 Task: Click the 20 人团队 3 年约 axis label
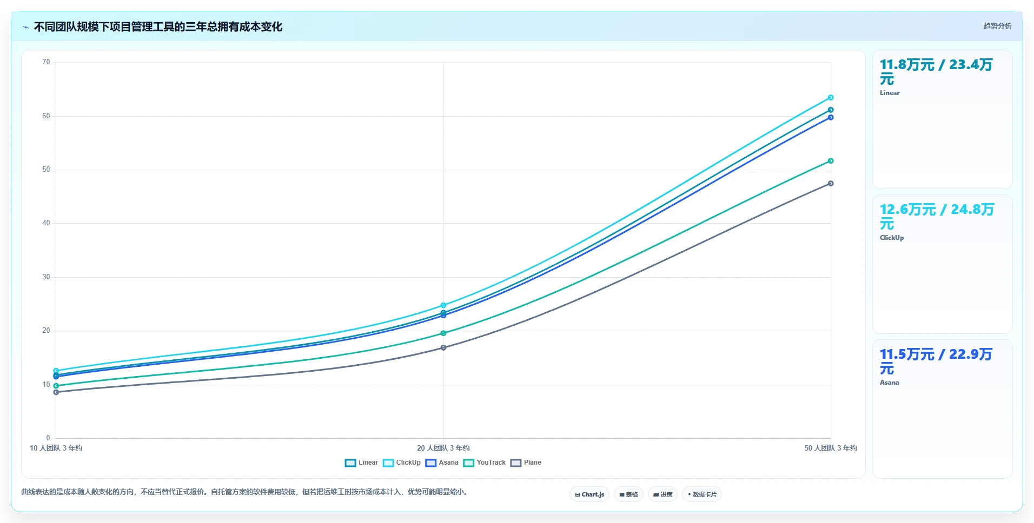[x=443, y=448]
